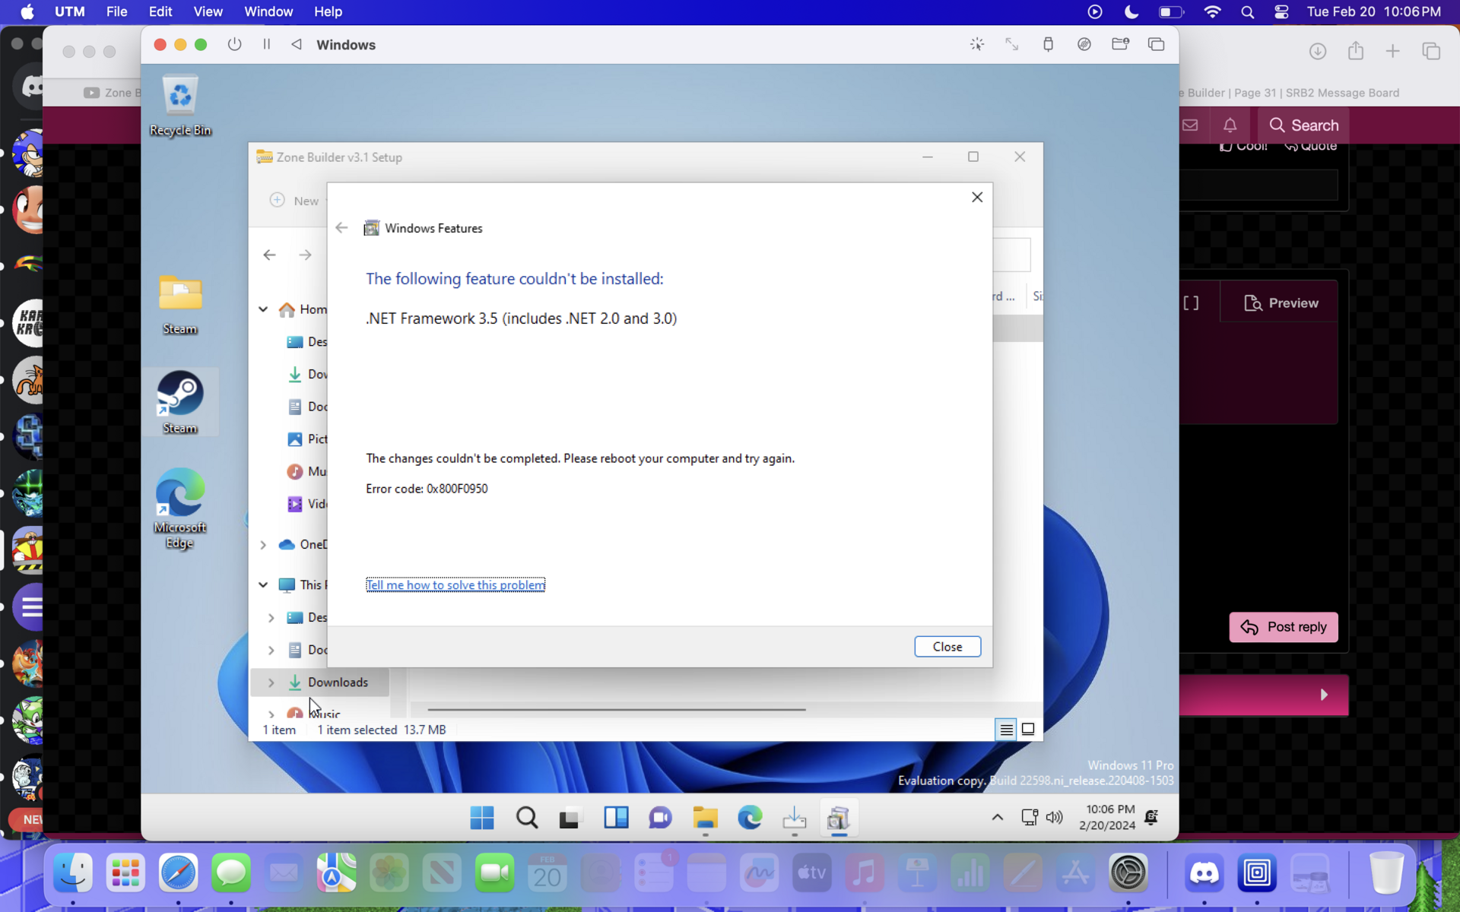
Task: Expand the Downloads tree node
Action: click(x=271, y=682)
